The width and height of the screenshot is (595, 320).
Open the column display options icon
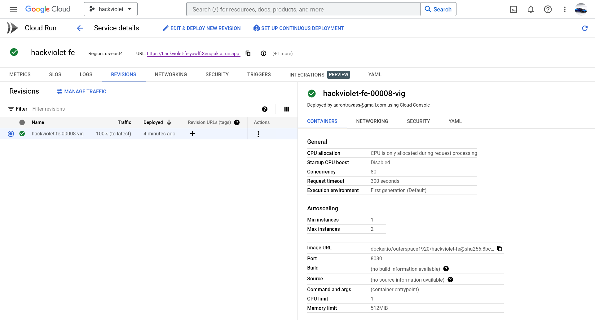coord(287,109)
